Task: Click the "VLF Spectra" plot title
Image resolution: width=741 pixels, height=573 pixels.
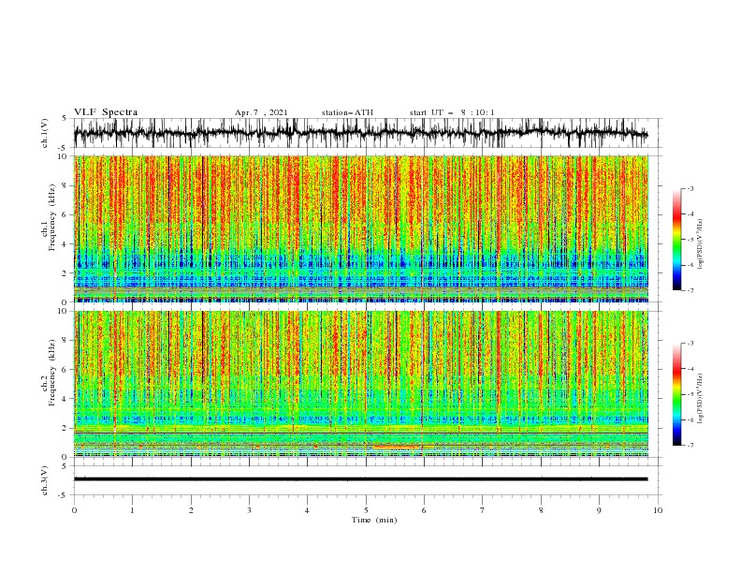Action: pyautogui.click(x=106, y=112)
